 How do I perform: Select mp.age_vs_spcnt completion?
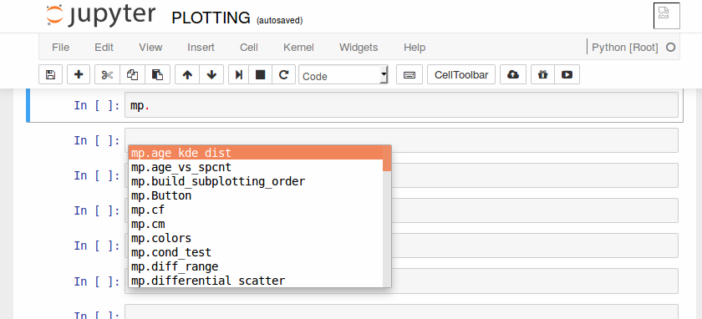[256, 167]
